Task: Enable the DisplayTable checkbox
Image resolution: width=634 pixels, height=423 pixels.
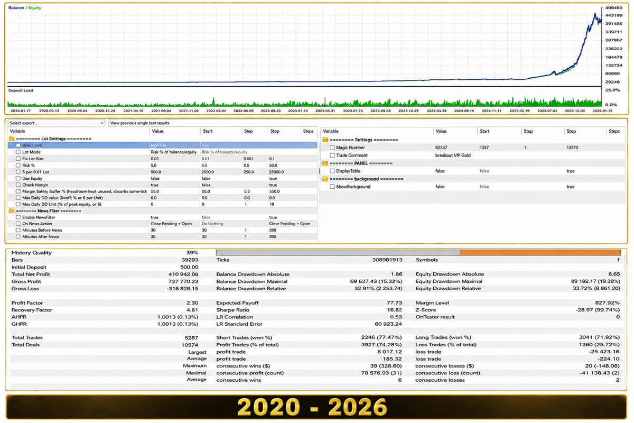Action: (x=332, y=171)
